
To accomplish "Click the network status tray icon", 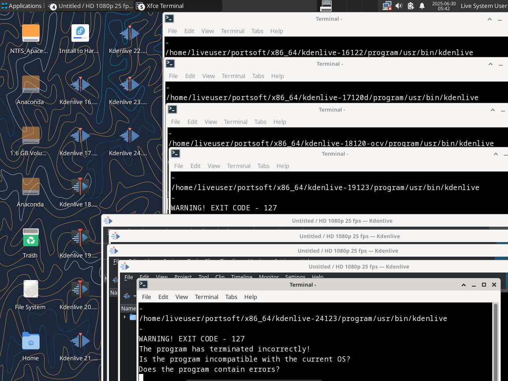I will pyautogui.click(x=387, y=6).
